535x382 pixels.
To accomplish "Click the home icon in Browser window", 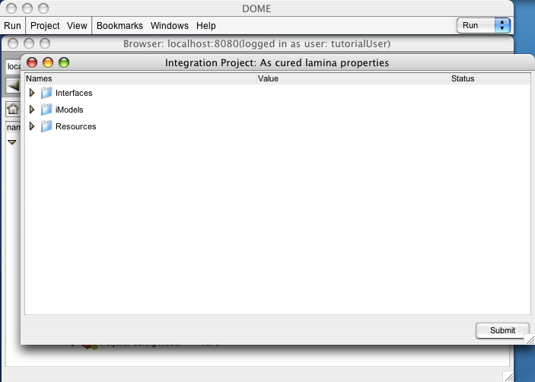I will click(13, 110).
